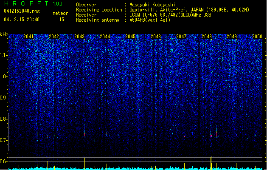Click the 1.1 kHz axis label
Viewport: 267px width, 170px height.
coord(4,55)
